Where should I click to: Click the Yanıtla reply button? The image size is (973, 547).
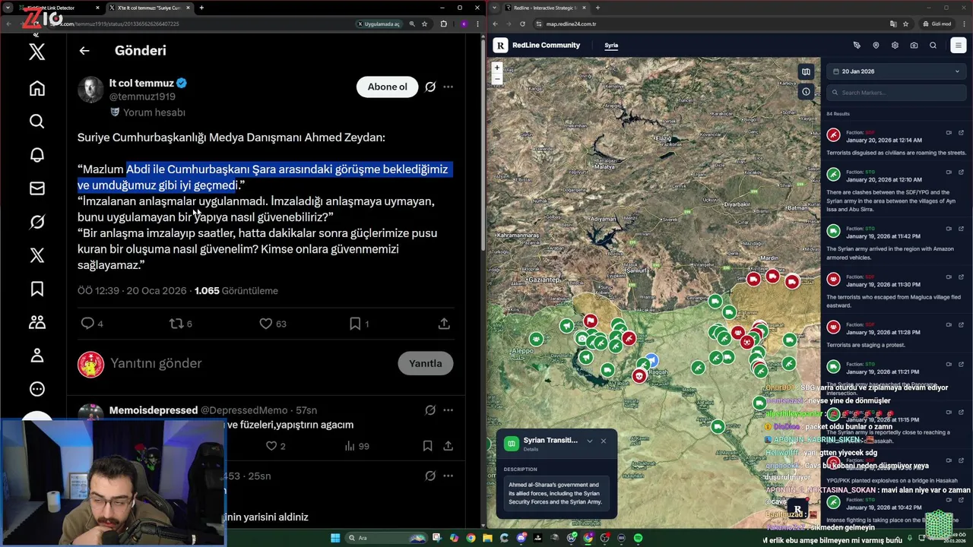[x=425, y=363]
